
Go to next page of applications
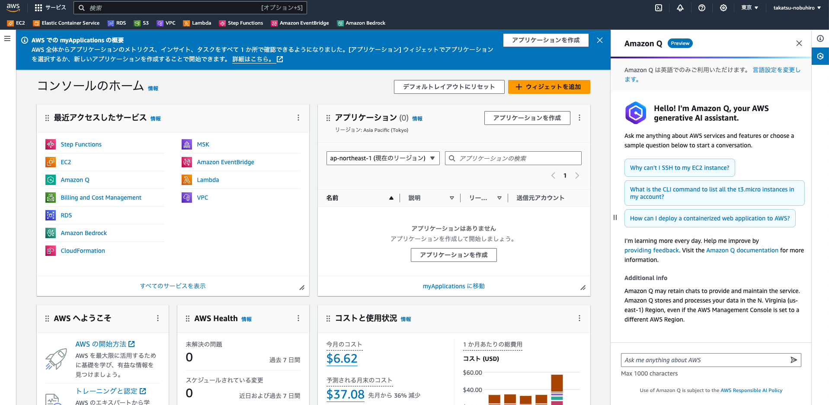click(577, 175)
